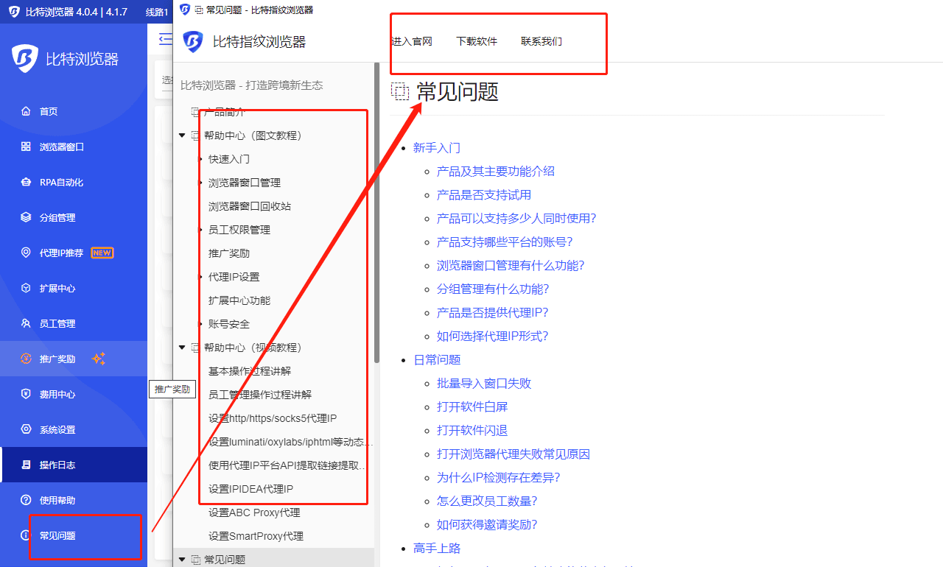This screenshot has height=567, width=943.
Task: Open the 打开软件闪退 question link
Action: 471,431
